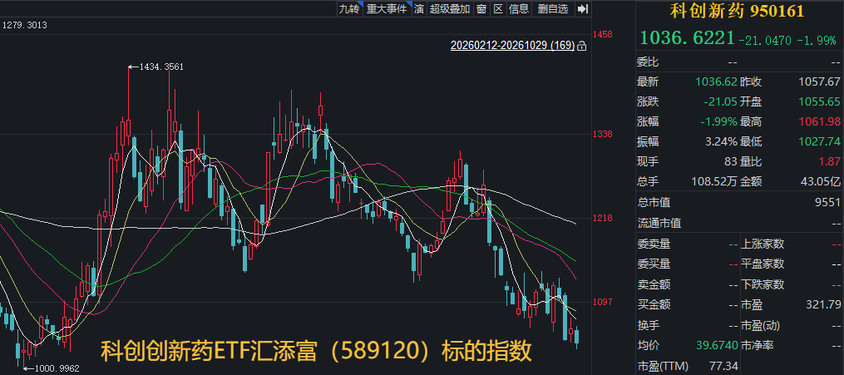Open the 九转 indicator button

(x=348, y=8)
